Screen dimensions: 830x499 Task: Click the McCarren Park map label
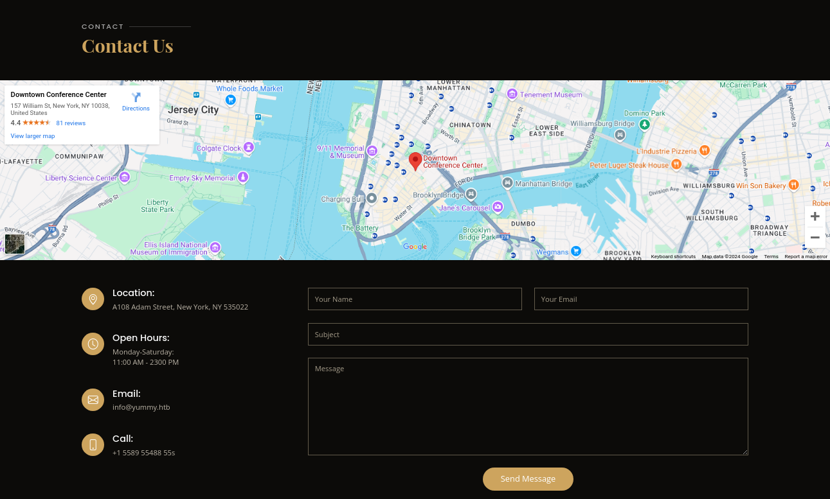pyautogui.click(x=743, y=85)
